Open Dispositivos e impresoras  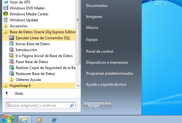click(x=107, y=62)
